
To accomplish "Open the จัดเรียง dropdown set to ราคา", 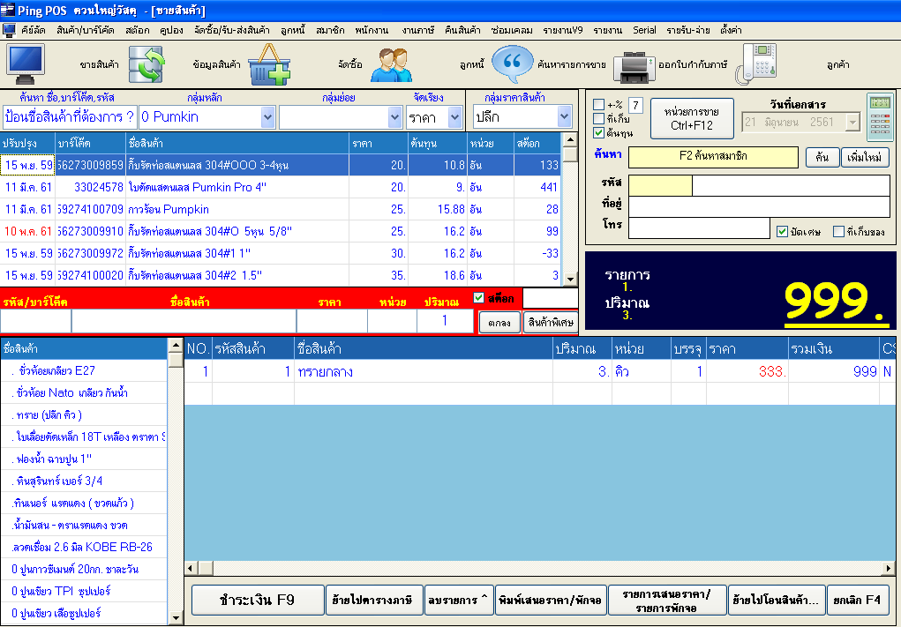I will [x=454, y=116].
